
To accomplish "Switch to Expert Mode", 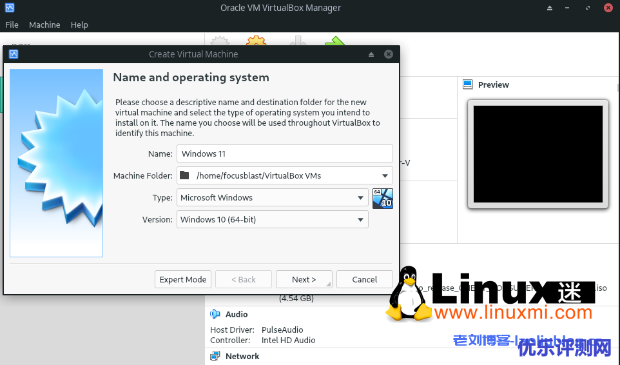I will (183, 279).
